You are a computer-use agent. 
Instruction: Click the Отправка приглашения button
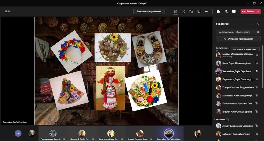coord(238,39)
